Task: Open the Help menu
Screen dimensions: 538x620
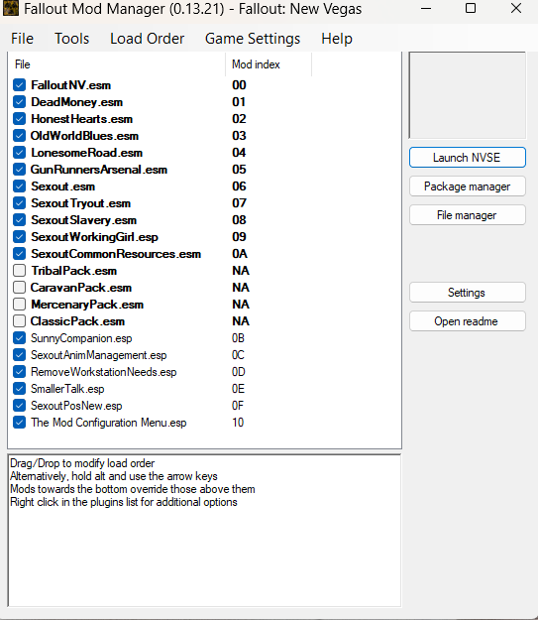Action: 337,39
